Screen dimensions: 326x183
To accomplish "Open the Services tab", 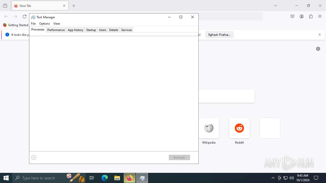I will pos(127,30).
